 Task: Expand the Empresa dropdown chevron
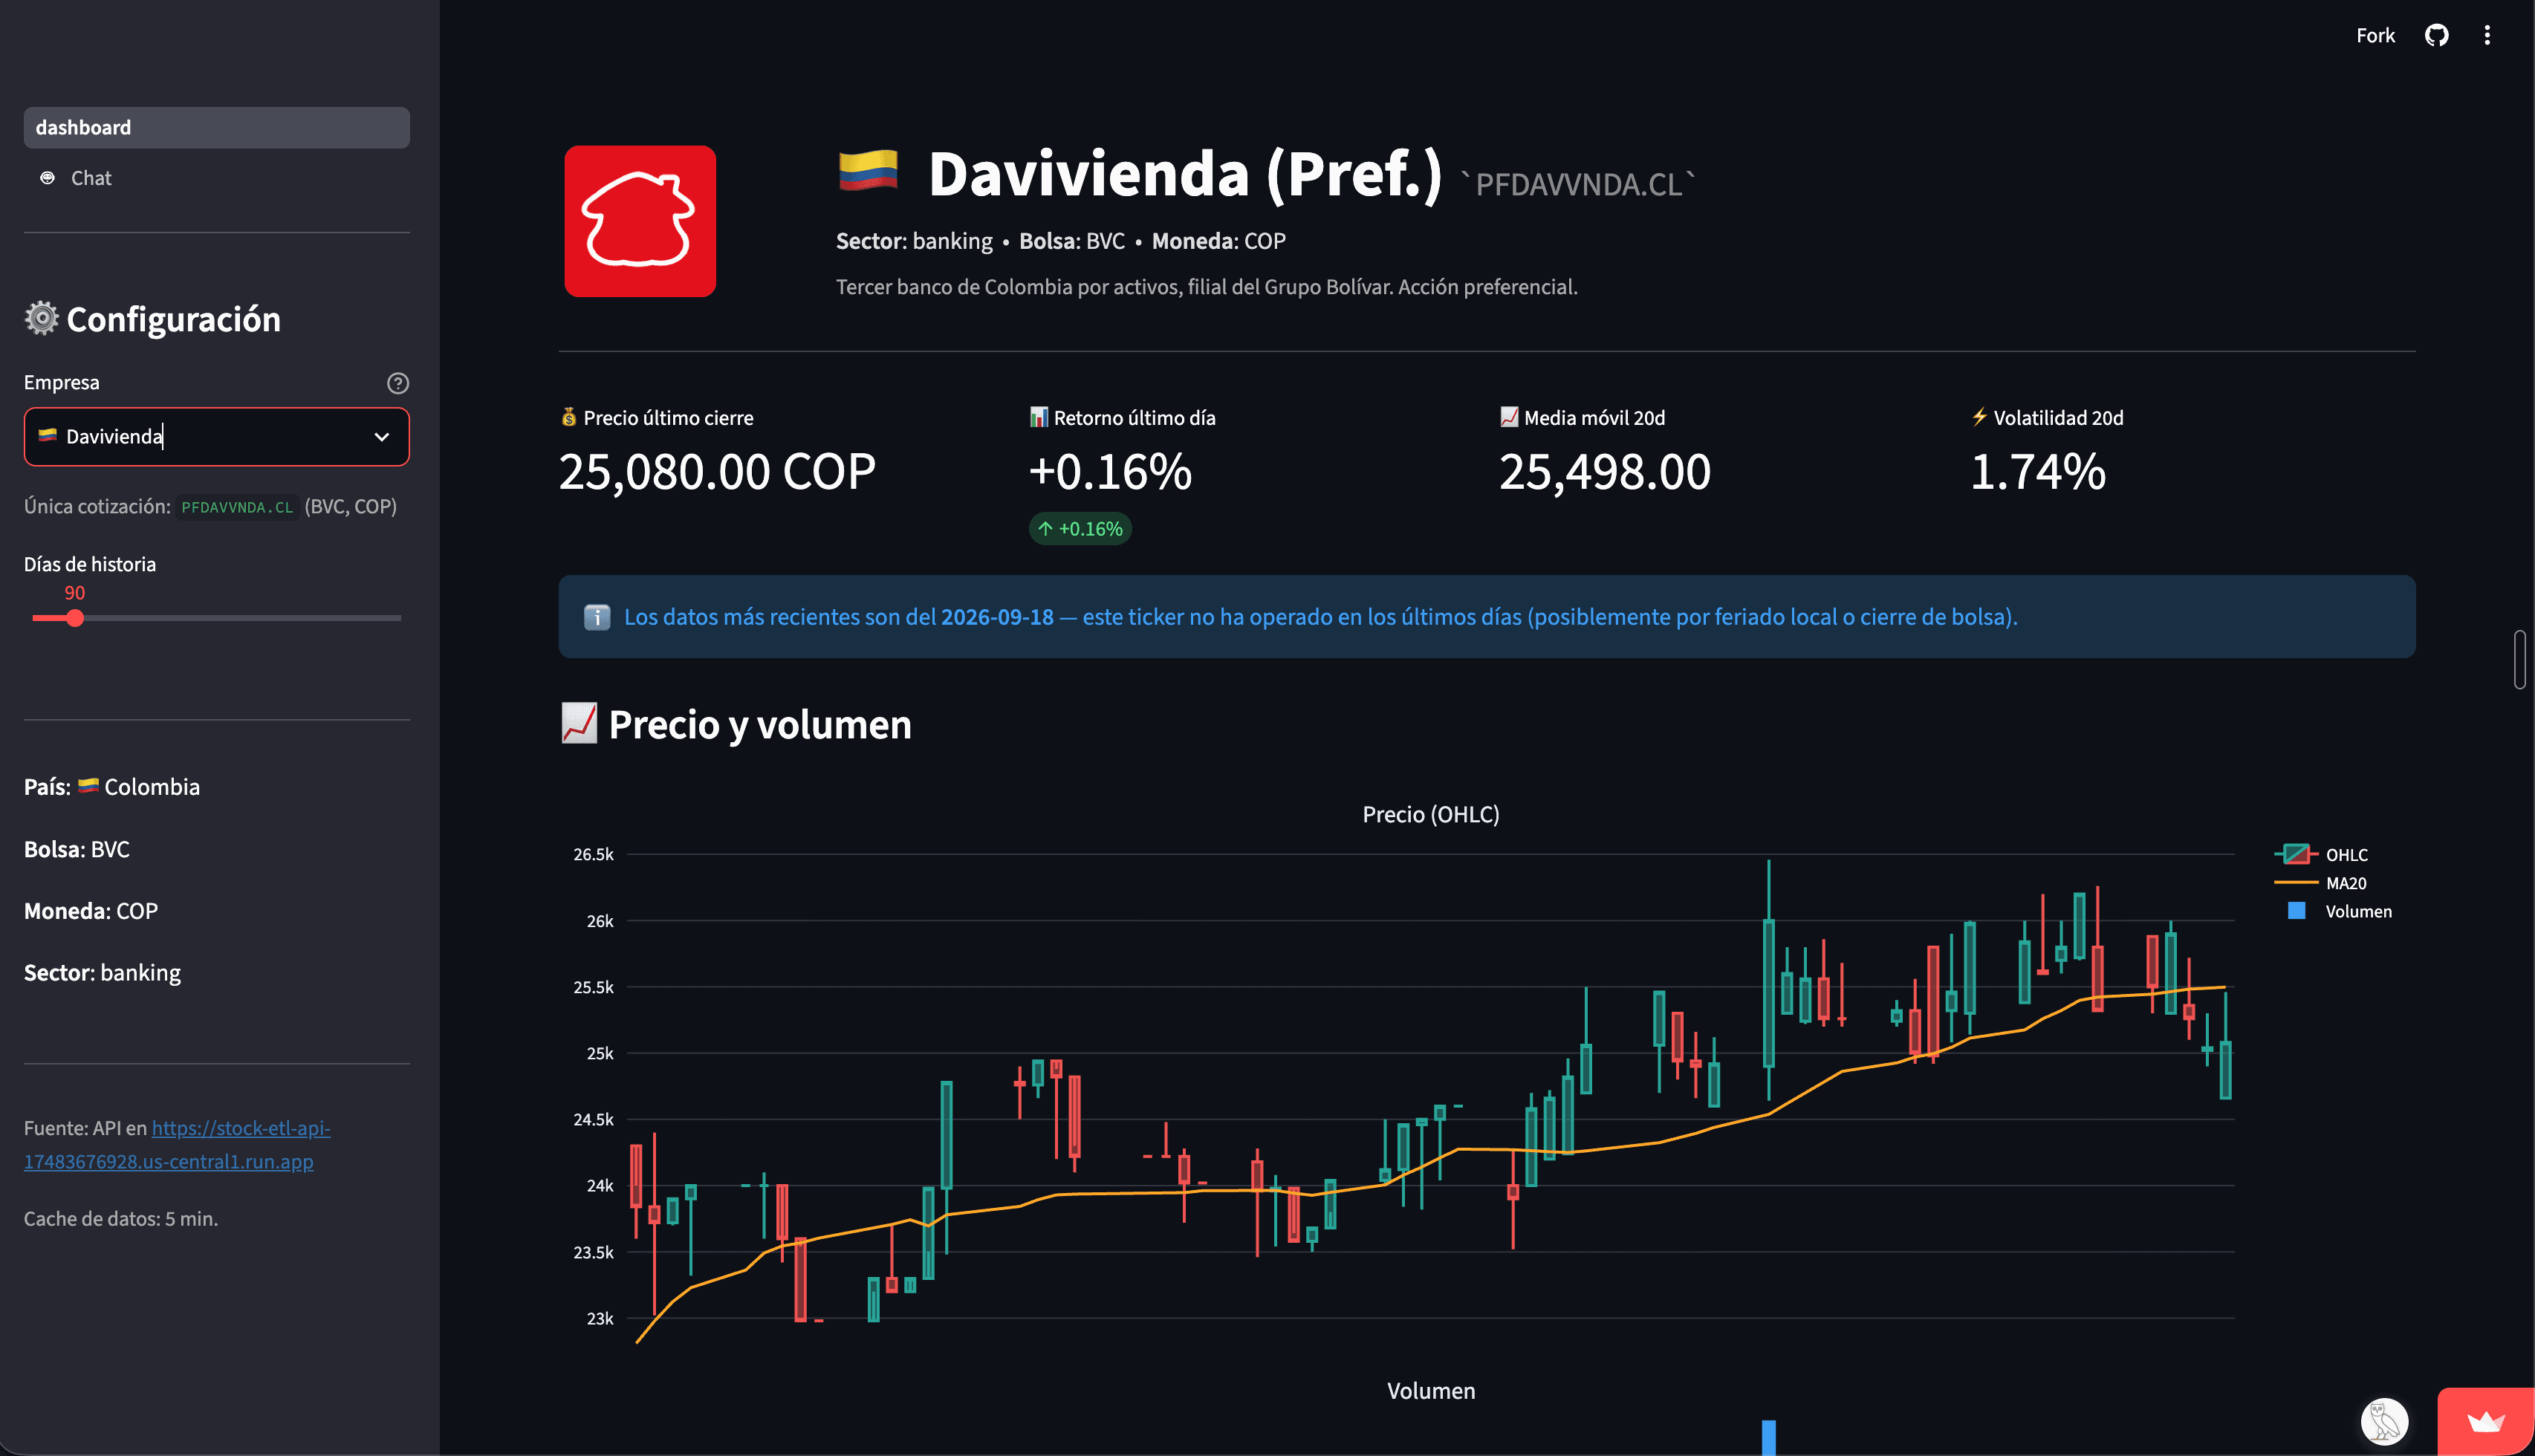tap(381, 437)
